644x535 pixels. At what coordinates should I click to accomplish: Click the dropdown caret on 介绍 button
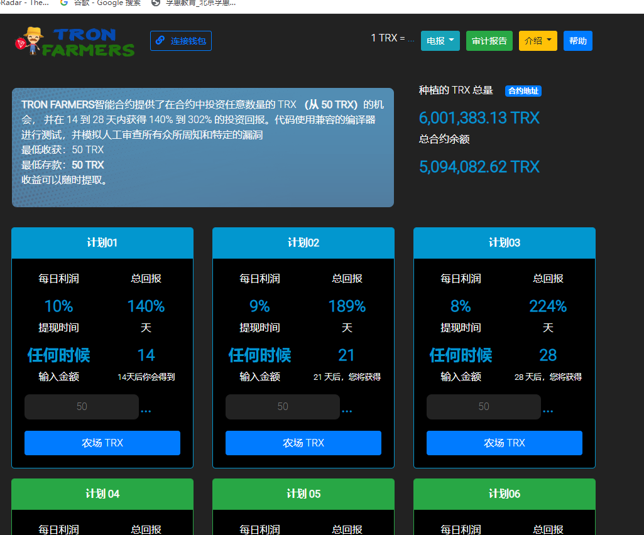pyautogui.click(x=548, y=40)
